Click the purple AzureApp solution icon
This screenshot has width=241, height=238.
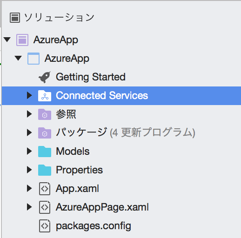tap(22, 40)
